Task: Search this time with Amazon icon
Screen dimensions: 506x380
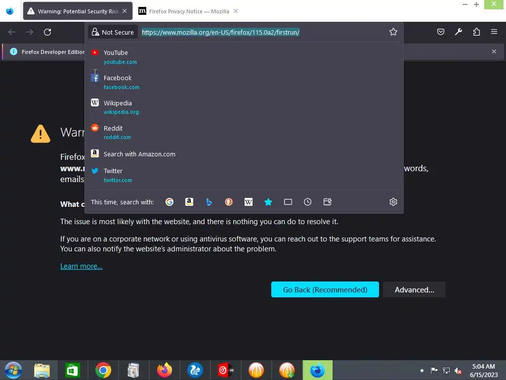Action: [x=189, y=202]
